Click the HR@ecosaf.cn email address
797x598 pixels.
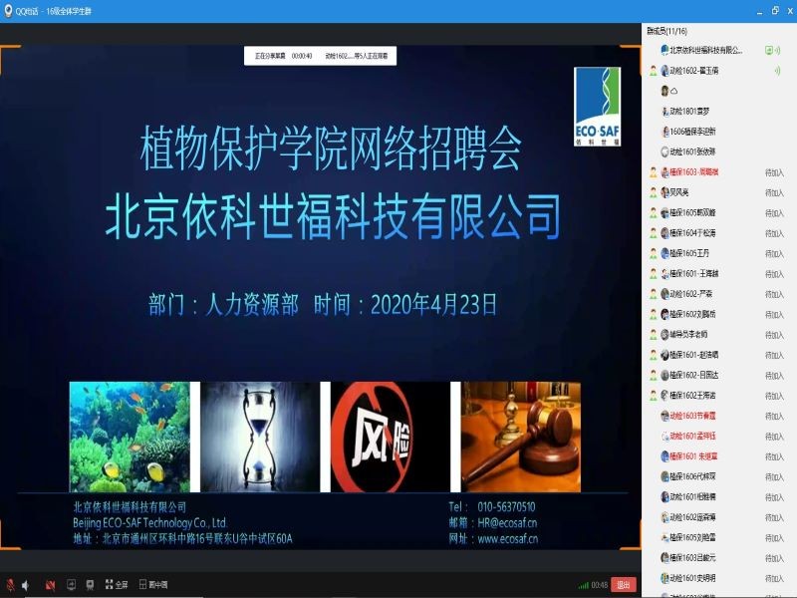point(507,522)
